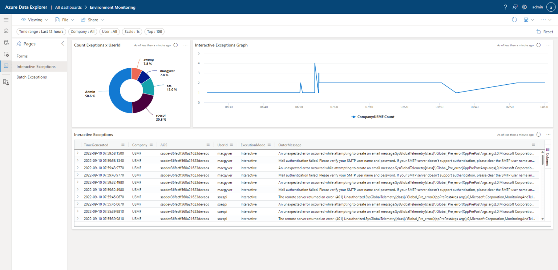Screen dimensions: 558x270
Task: Select the Dashboards icon in sidebar
Action: click(6, 66)
